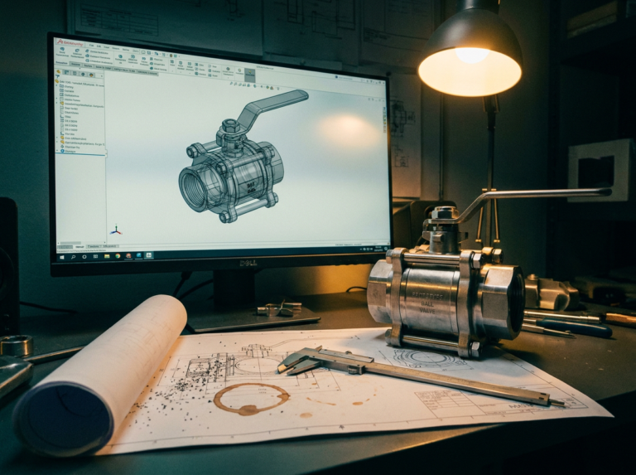Expand the first yellow component in the feature tree
This screenshot has height=475, width=636.
pos(57,103)
